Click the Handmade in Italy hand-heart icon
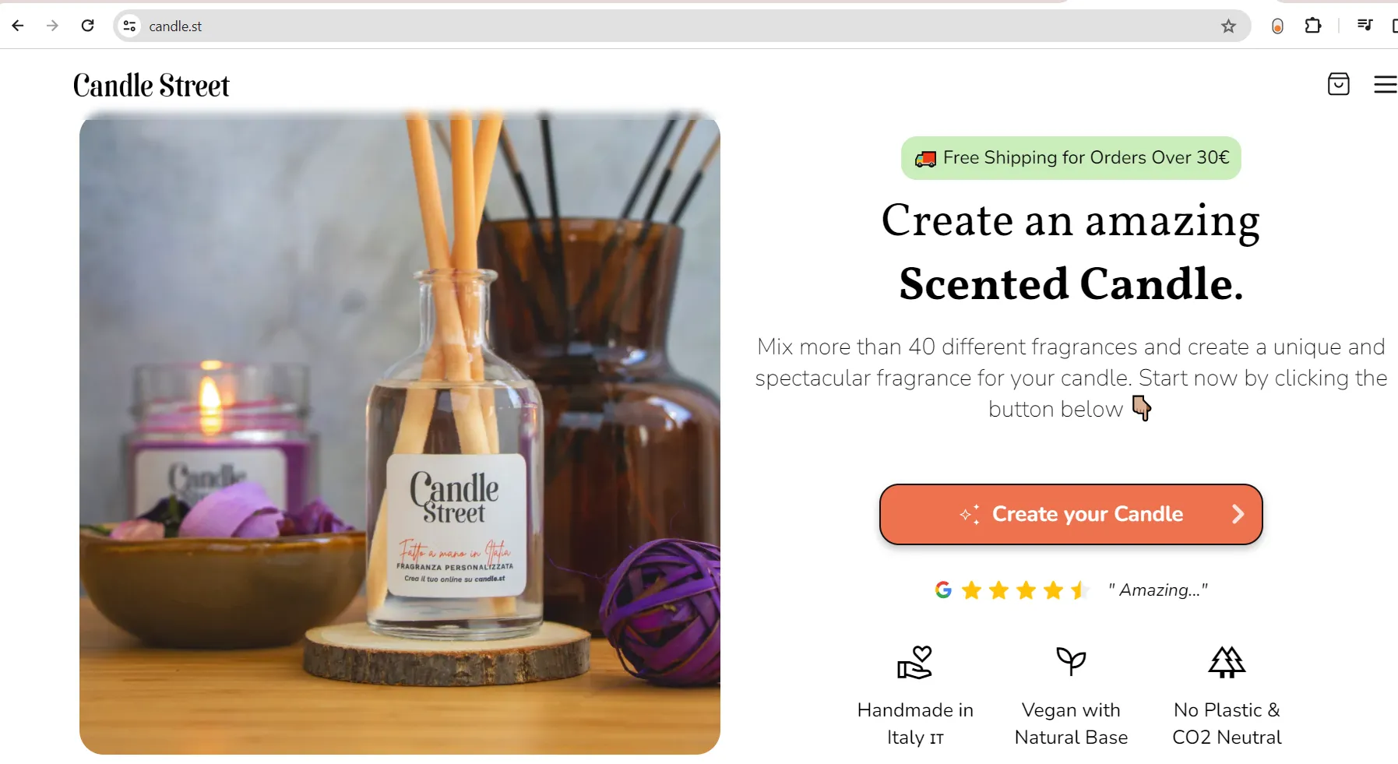Screen dimensions: 1398x764 [915, 662]
